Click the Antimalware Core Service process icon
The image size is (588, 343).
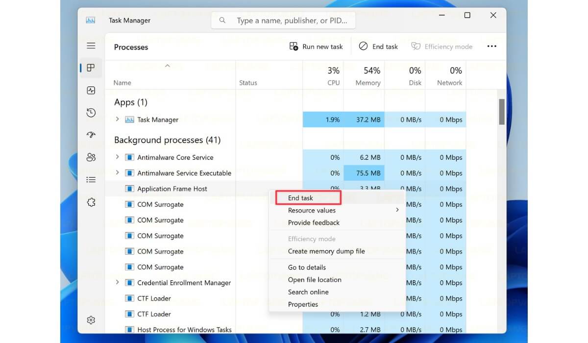[129, 157]
